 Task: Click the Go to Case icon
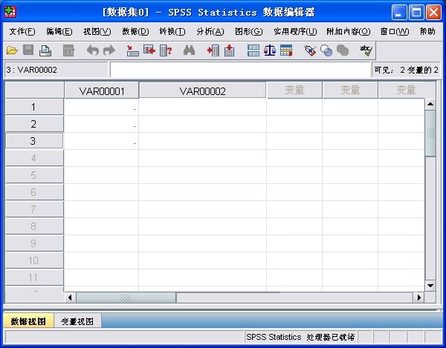click(x=132, y=50)
